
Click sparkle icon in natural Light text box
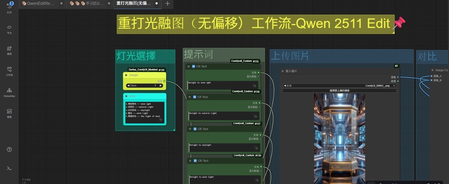point(255,116)
